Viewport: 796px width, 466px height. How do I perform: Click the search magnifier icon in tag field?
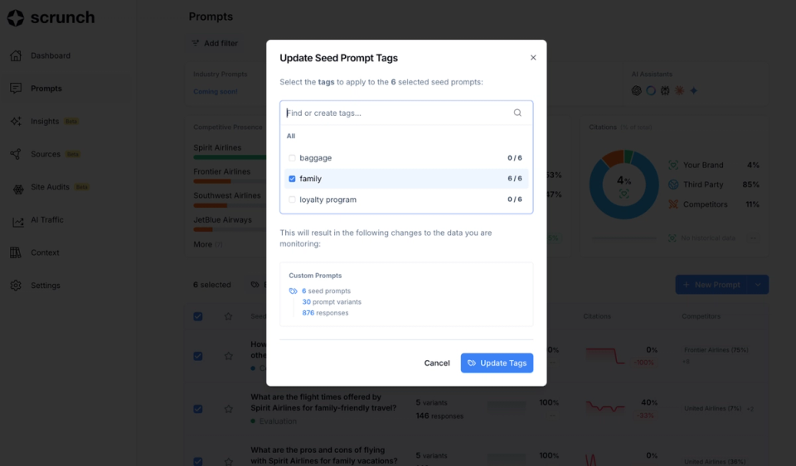point(517,113)
